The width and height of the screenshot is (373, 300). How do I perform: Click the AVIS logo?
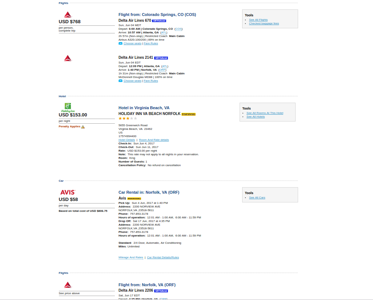(x=68, y=192)
